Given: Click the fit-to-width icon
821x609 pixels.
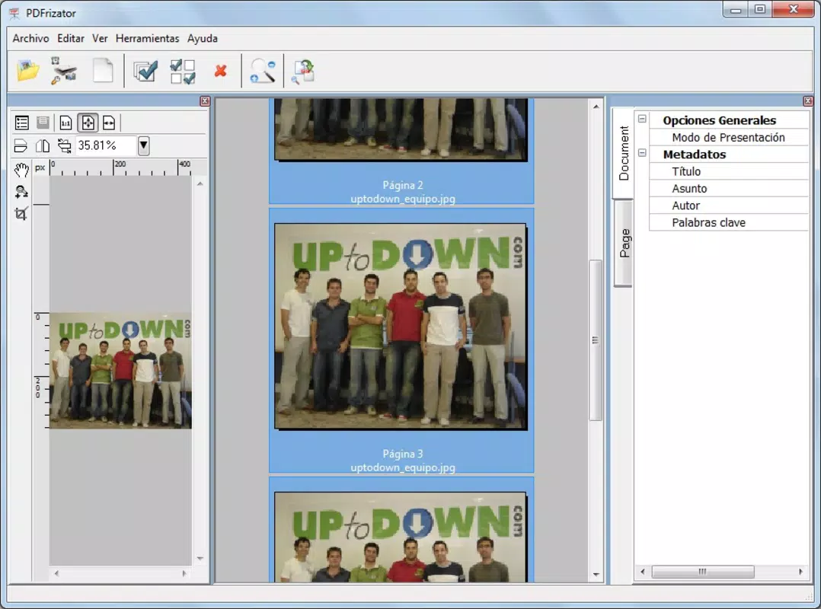Looking at the screenshot, I should pos(109,123).
